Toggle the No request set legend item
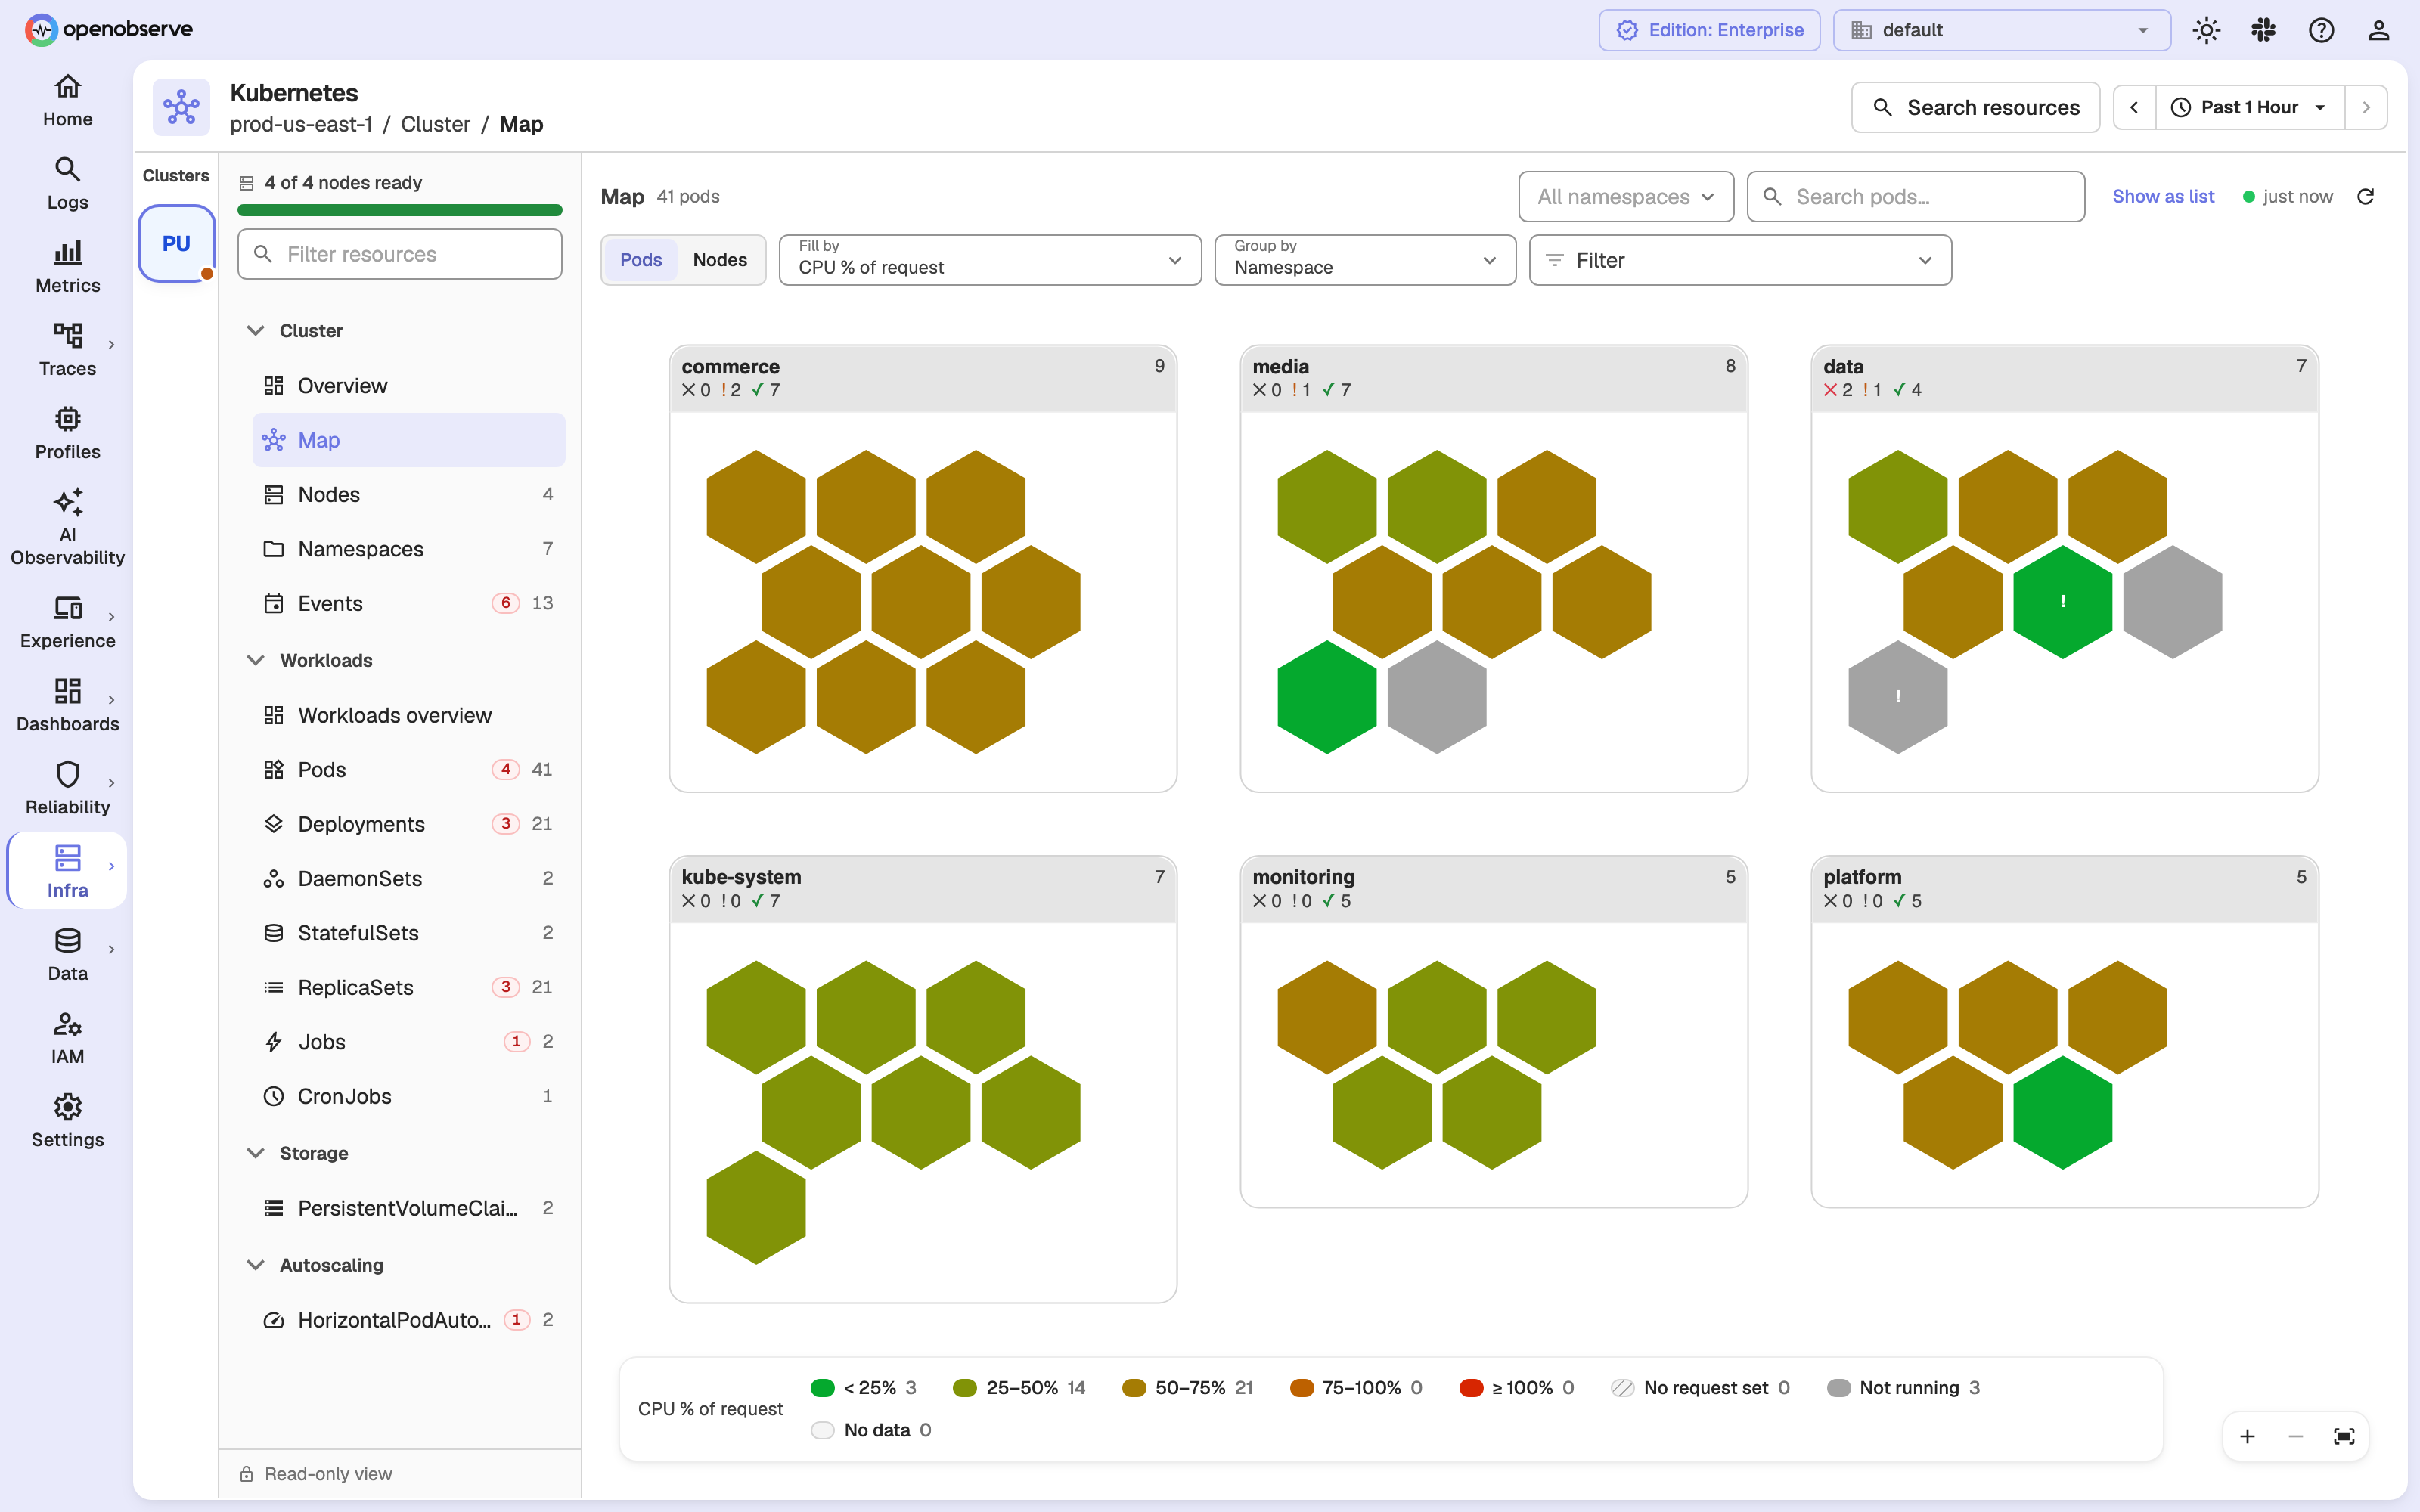Viewport: 2420px width, 1512px height. 1700,1388
